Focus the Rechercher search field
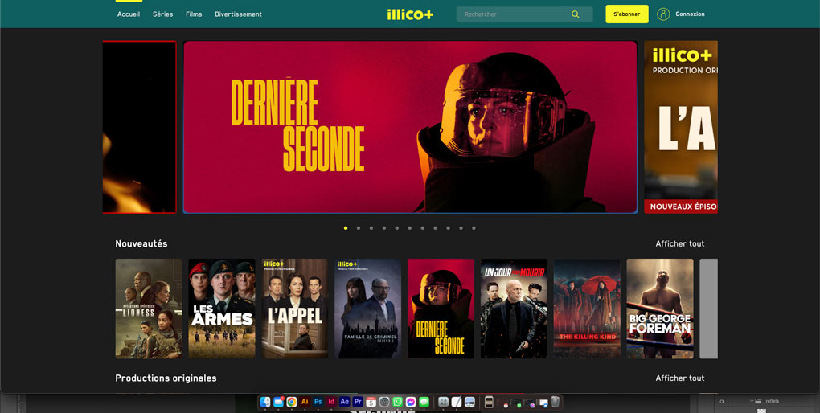The width and height of the screenshot is (820, 413). coord(524,14)
